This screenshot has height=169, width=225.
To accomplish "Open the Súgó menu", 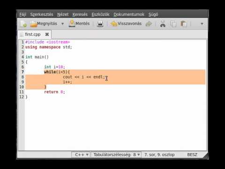I will [153, 15].
